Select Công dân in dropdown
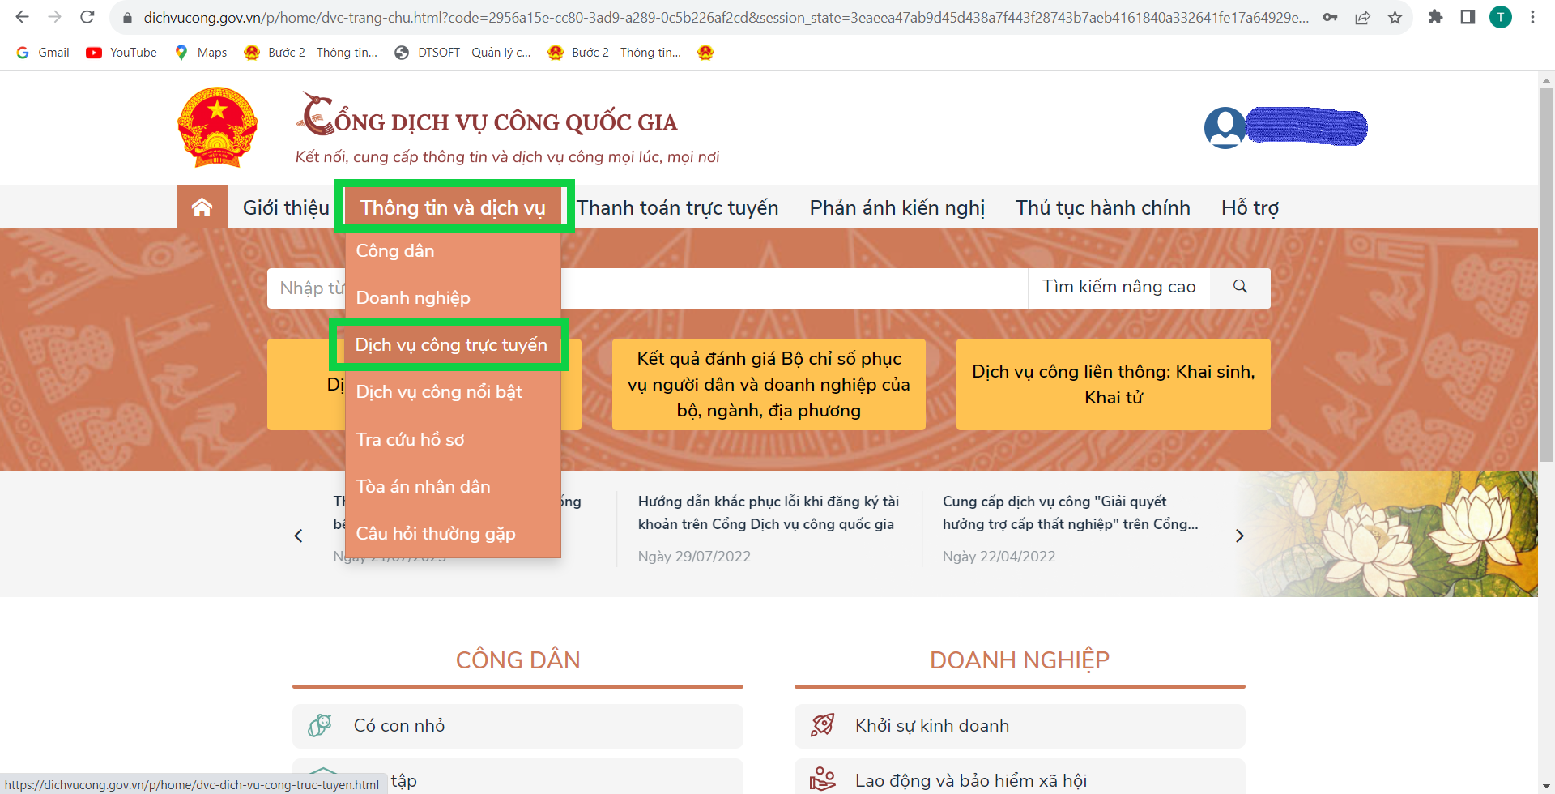This screenshot has width=1555, height=794. pos(453,251)
